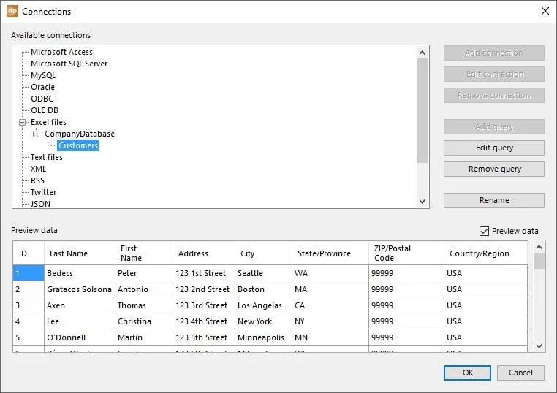
Task: Click the Antonio first name cell
Action: (x=144, y=289)
